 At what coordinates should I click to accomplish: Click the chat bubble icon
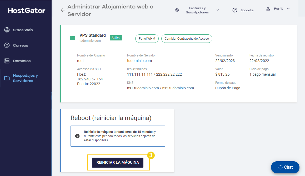coord(280,167)
